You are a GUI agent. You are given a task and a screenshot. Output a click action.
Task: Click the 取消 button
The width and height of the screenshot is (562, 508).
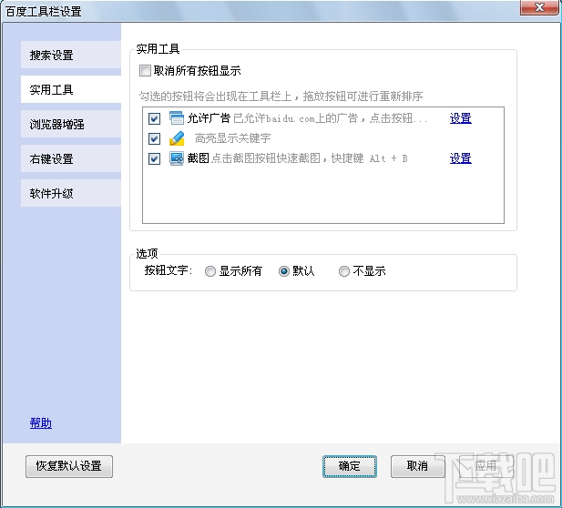(417, 466)
